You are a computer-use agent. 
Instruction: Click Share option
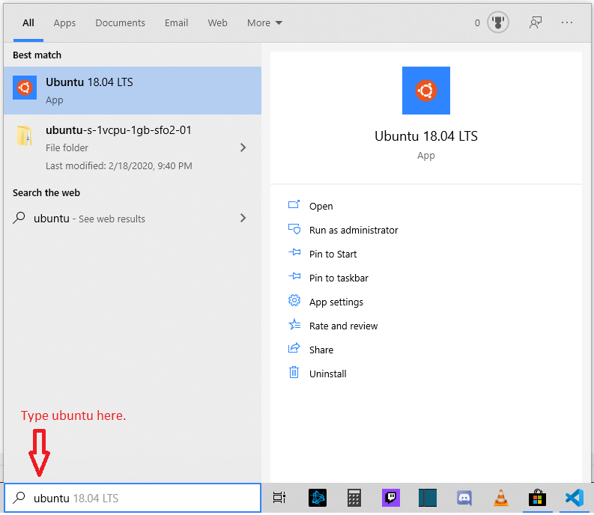pos(321,350)
